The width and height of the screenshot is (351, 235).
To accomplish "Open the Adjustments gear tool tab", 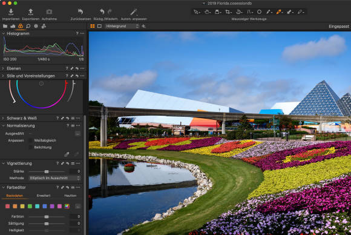I will [36, 26].
